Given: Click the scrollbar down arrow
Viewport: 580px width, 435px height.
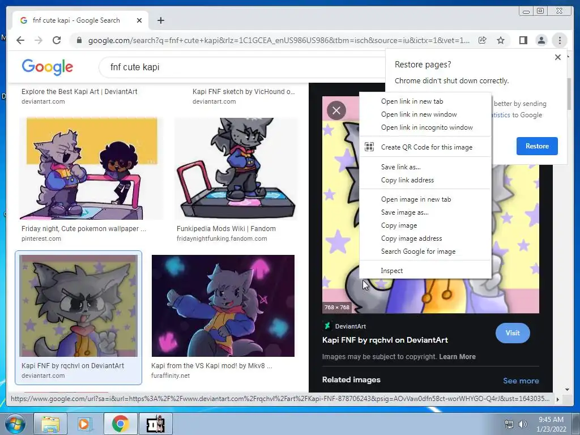Looking at the screenshot, I should [567, 390].
